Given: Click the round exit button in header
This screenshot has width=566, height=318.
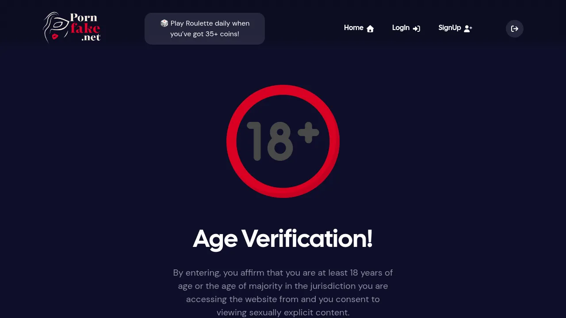Looking at the screenshot, I should (x=515, y=29).
